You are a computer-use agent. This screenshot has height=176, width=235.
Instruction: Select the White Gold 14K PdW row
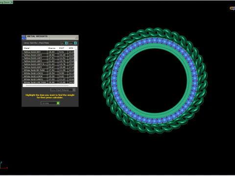pos(48,82)
